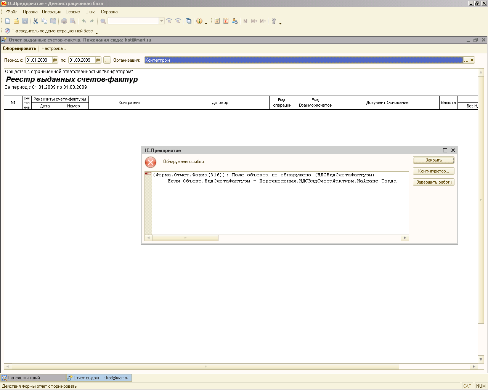The height and width of the screenshot is (390, 488).
Task: Expand the Help icon dropdown arrow
Action: coord(206,23)
